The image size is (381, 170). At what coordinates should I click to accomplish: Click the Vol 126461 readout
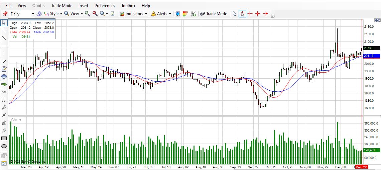pyautogui.click(x=21, y=37)
